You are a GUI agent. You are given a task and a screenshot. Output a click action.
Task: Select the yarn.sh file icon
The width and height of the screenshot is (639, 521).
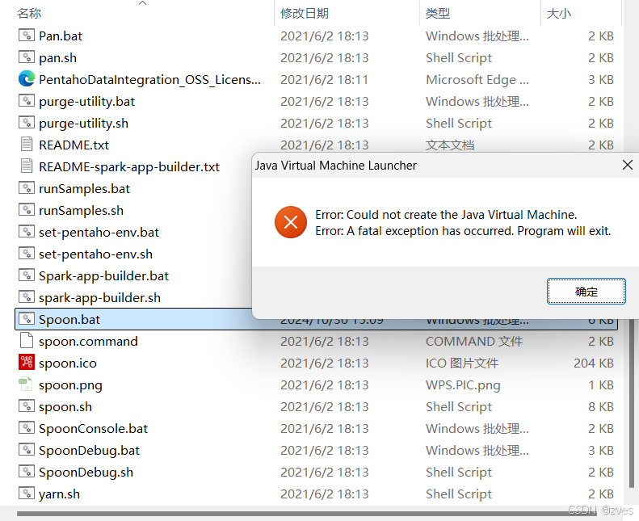[x=27, y=494]
